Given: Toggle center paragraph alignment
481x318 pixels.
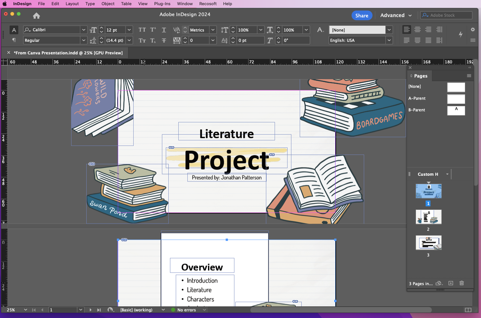Looking at the screenshot, I should [x=417, y=29].
